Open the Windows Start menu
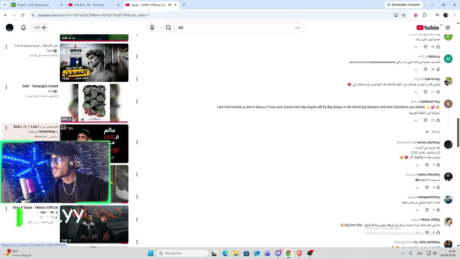The height and width of the screenshot is (259, 460). pyautogui.click(x=151, y=253)
